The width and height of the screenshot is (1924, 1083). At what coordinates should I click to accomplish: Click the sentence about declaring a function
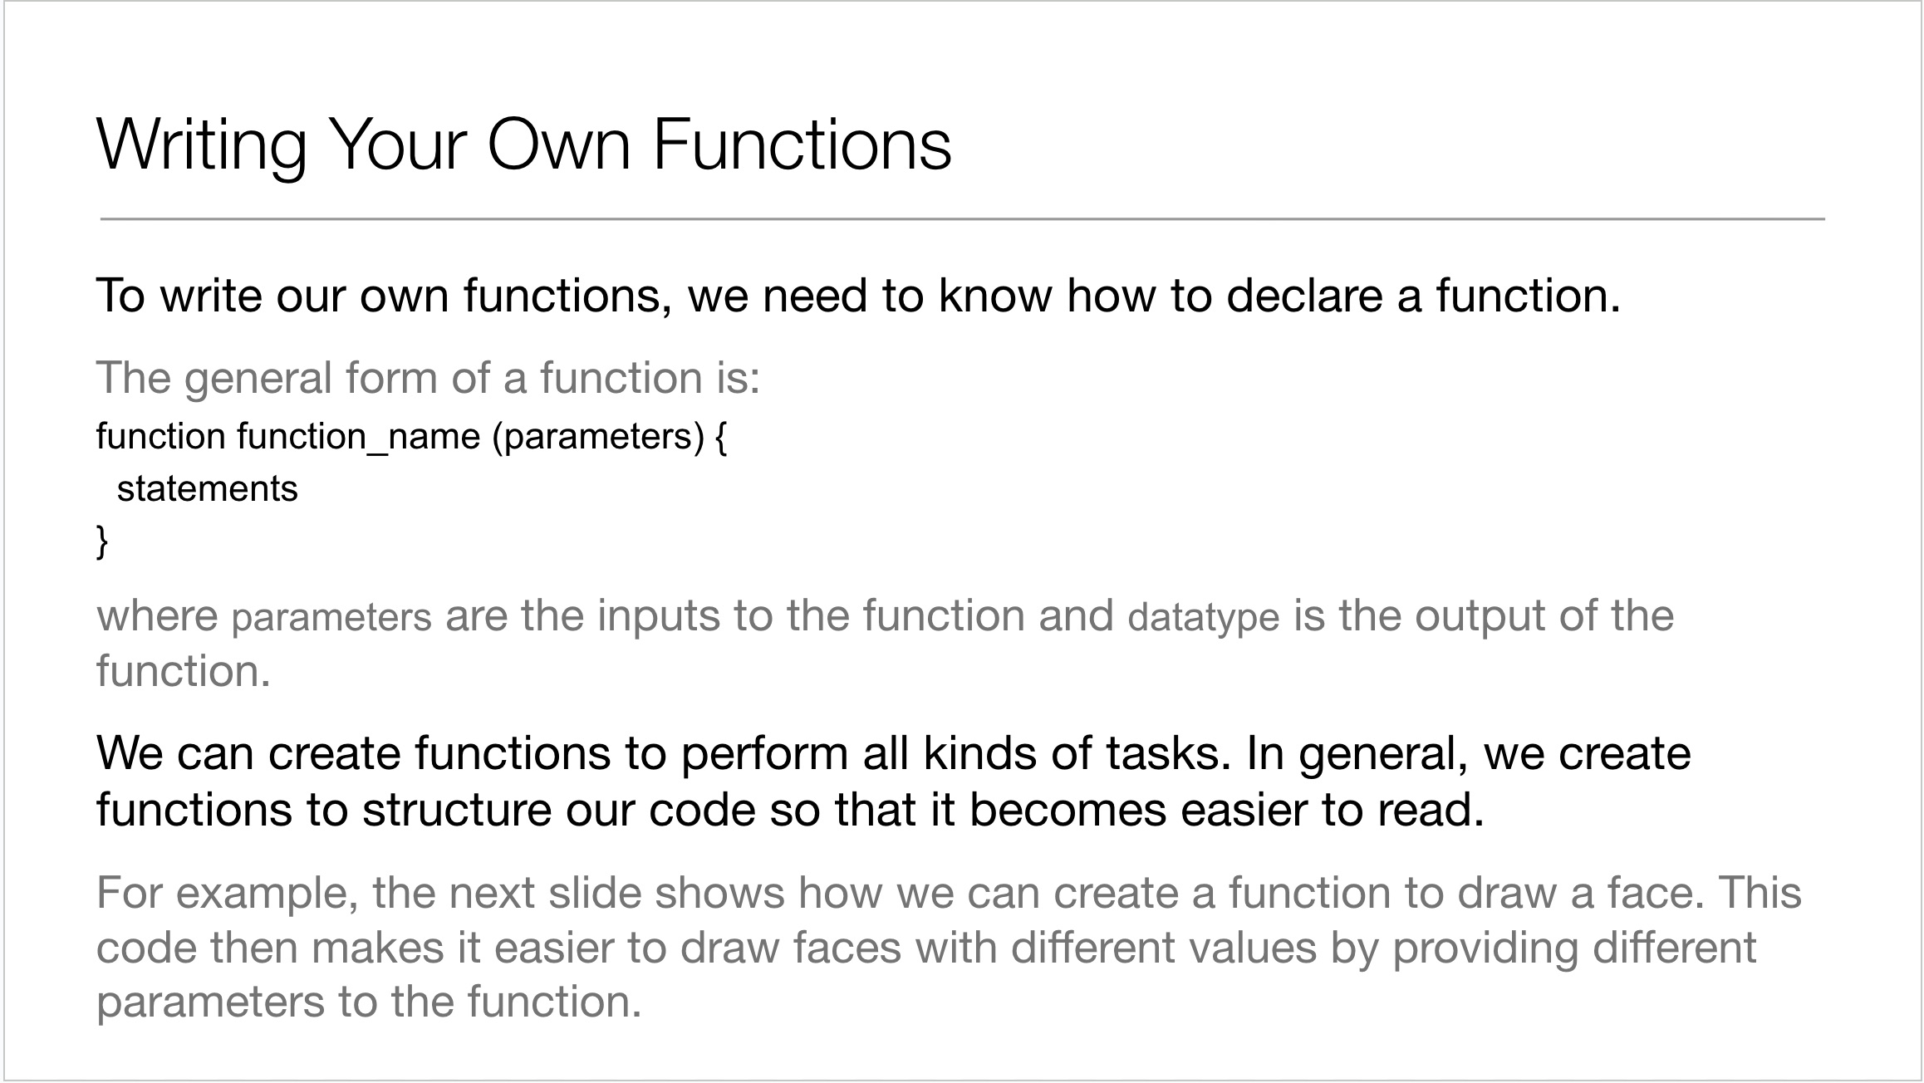point(858,295)
